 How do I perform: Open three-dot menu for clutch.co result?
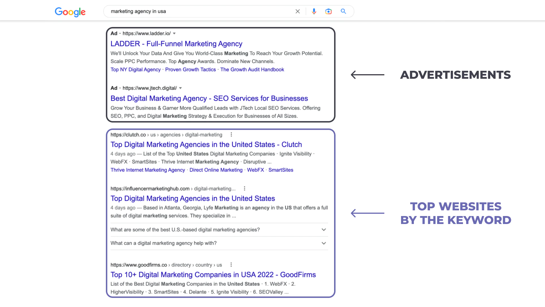[x=231, y=134]
